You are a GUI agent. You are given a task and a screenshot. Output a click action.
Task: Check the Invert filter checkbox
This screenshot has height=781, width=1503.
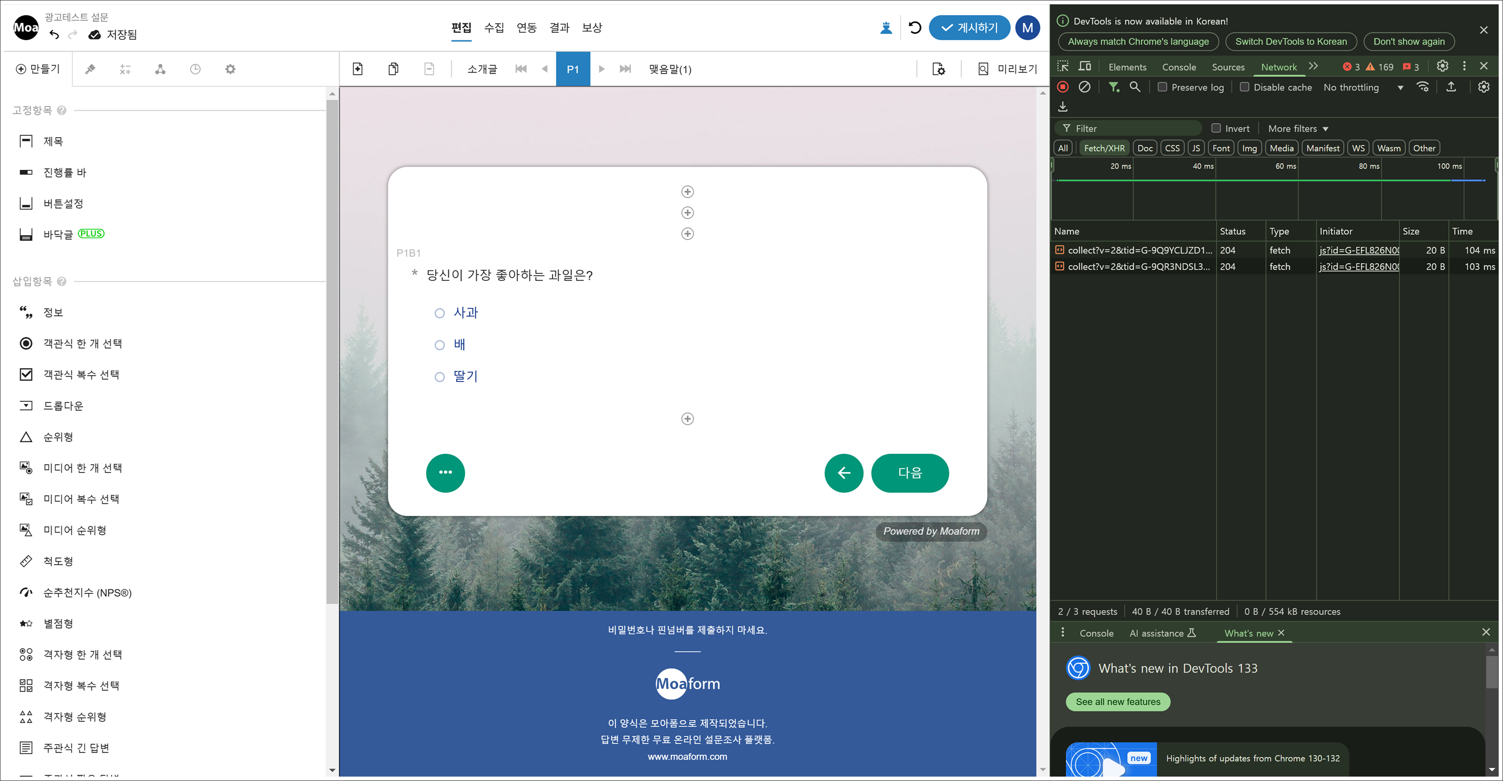pos(1216,128)
